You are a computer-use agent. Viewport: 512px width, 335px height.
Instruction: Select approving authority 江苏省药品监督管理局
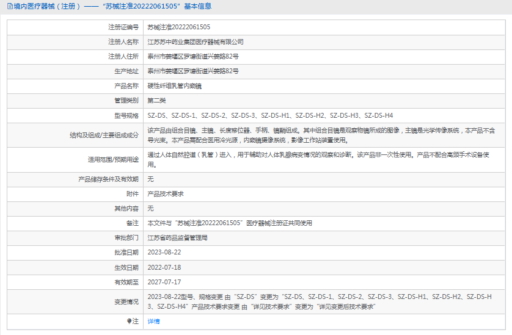pos(177,238)
